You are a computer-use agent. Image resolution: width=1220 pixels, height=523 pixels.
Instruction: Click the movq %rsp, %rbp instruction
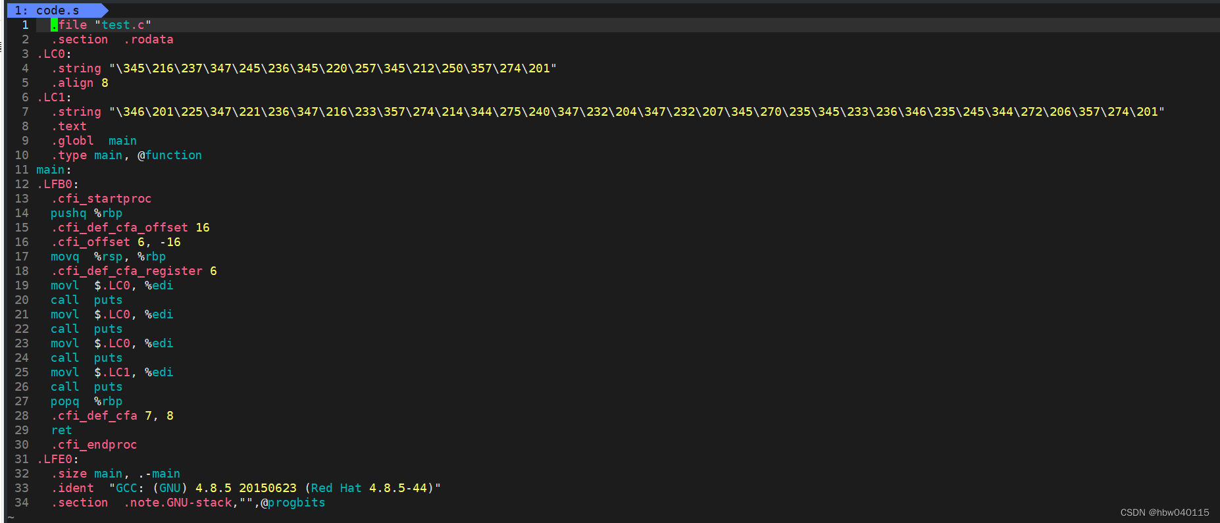(109, 256)
